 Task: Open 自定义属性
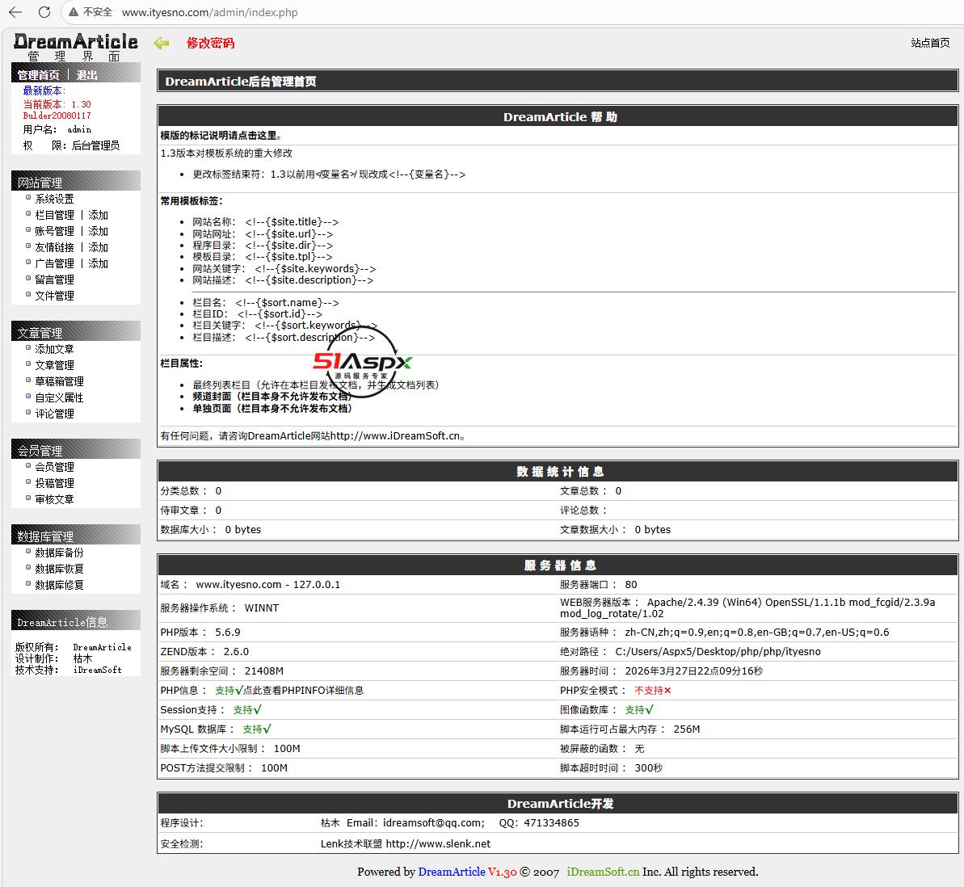59,397
